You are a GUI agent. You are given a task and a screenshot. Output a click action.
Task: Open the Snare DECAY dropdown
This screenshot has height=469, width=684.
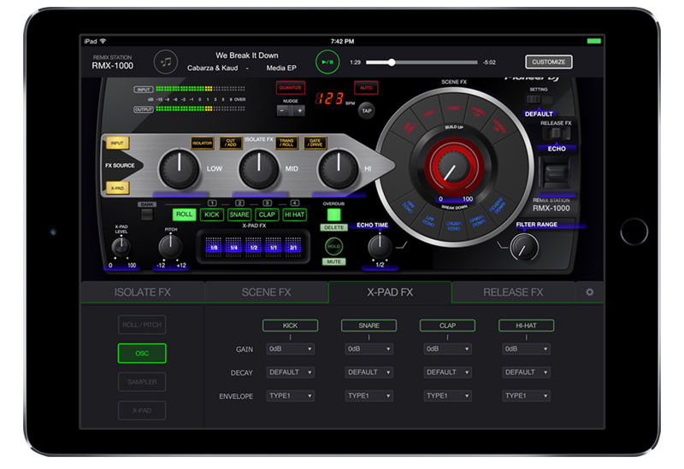tap(369, 372)
